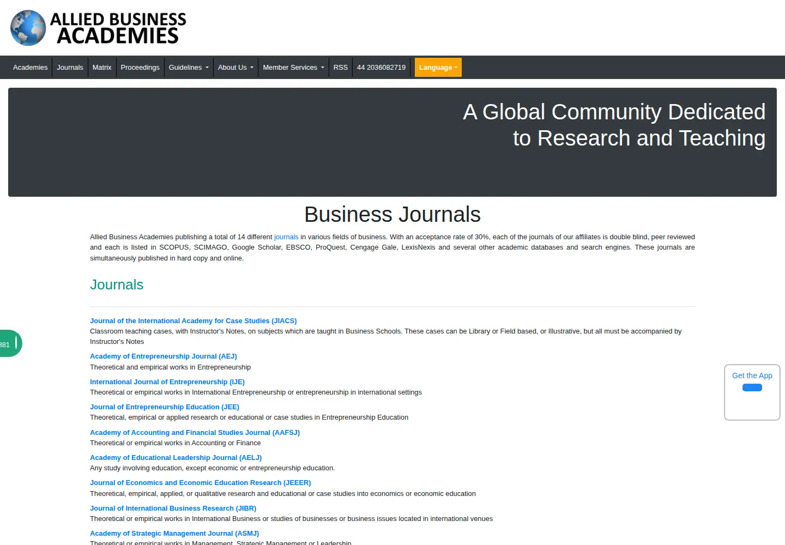Image resolution: width=785 pixels, height=545 pixels.
Task: Expand the Guidelines dropdown menu
Action: [189, 68]
